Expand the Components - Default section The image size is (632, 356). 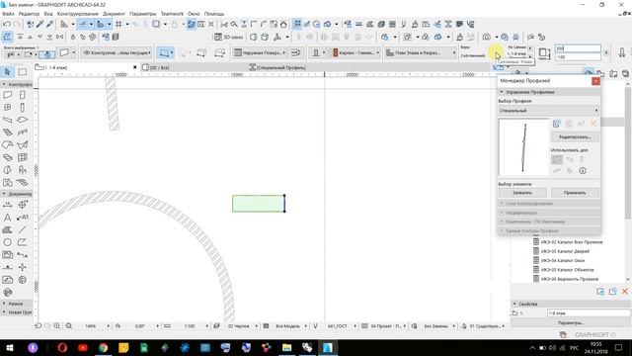pyautogui.click(x=549, y=222)
